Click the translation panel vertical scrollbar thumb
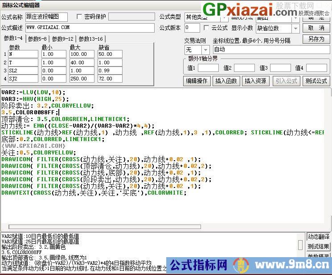This screenshot has width=332, height=275. click(x=300, y=245)
